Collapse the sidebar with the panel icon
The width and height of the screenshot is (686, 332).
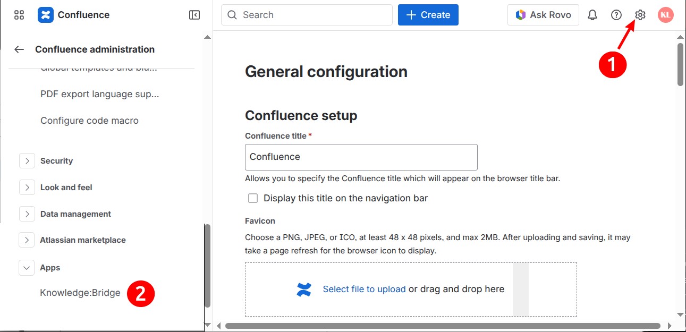coord(194,15)
